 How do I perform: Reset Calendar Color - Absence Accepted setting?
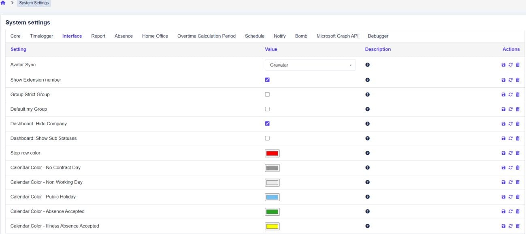[510, 211]
